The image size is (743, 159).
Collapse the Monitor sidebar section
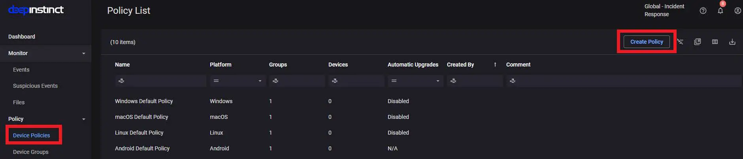83,54
